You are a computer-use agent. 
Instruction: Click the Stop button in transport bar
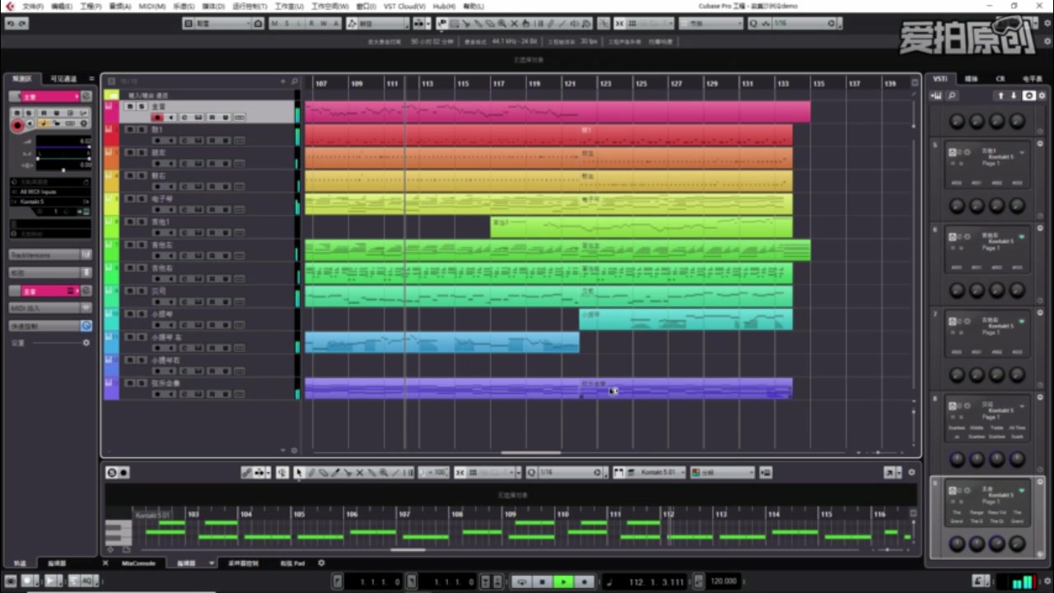[542, 581]
